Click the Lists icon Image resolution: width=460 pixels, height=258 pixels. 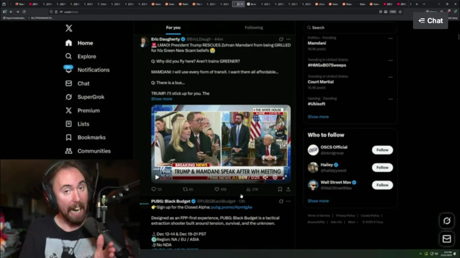69,124
